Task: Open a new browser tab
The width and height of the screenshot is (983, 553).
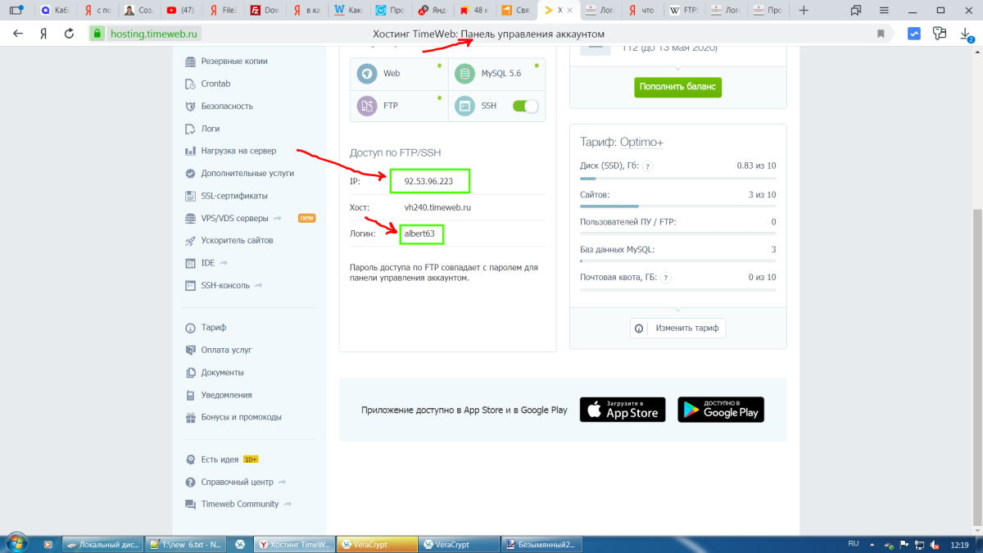Action: coord(804,11)
